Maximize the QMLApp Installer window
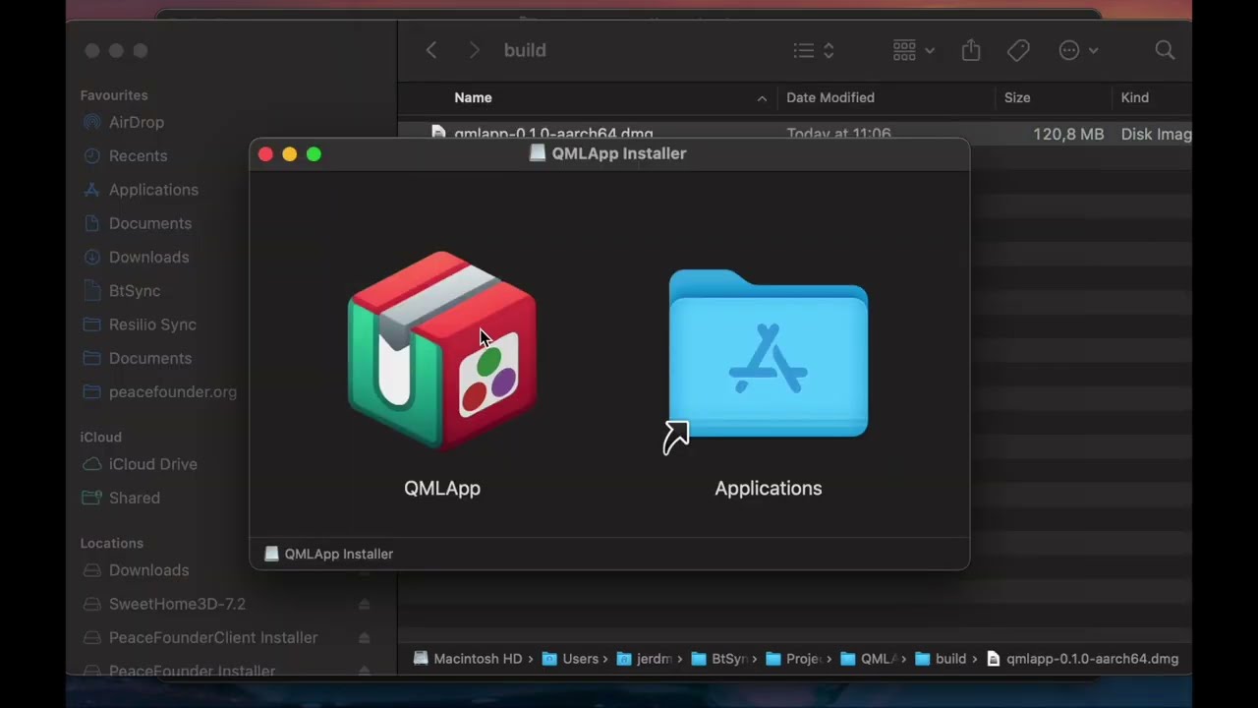Screen dimensions: 1258x708 point(314,154)
